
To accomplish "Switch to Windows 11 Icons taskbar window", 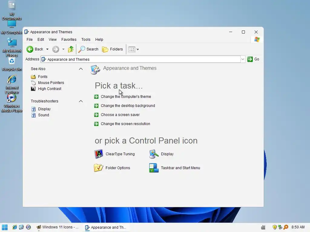I will [x=57, y=227].
